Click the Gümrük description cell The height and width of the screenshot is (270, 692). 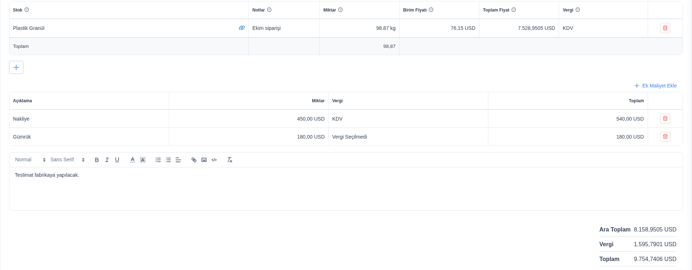89,137
